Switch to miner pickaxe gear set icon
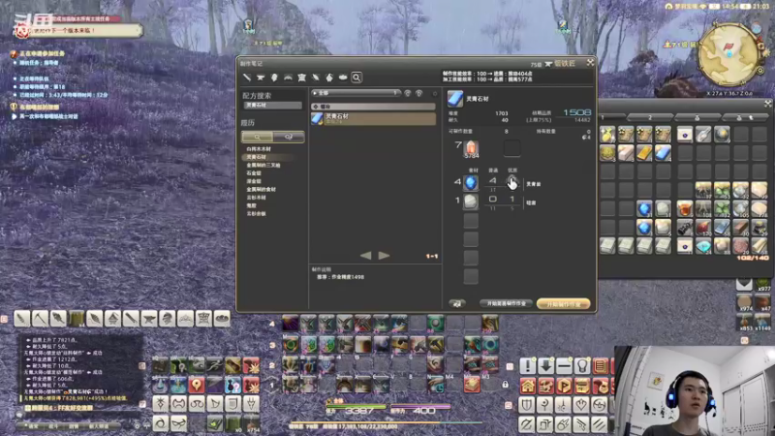Screen dimensions: 775x436 coord(41,320)
